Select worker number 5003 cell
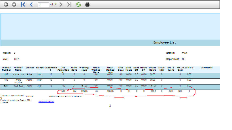The image size is (232, 130). click(x=6, y=86)
